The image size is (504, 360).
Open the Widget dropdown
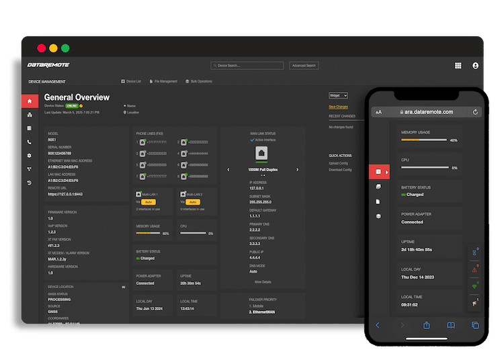tap(338, 96)
